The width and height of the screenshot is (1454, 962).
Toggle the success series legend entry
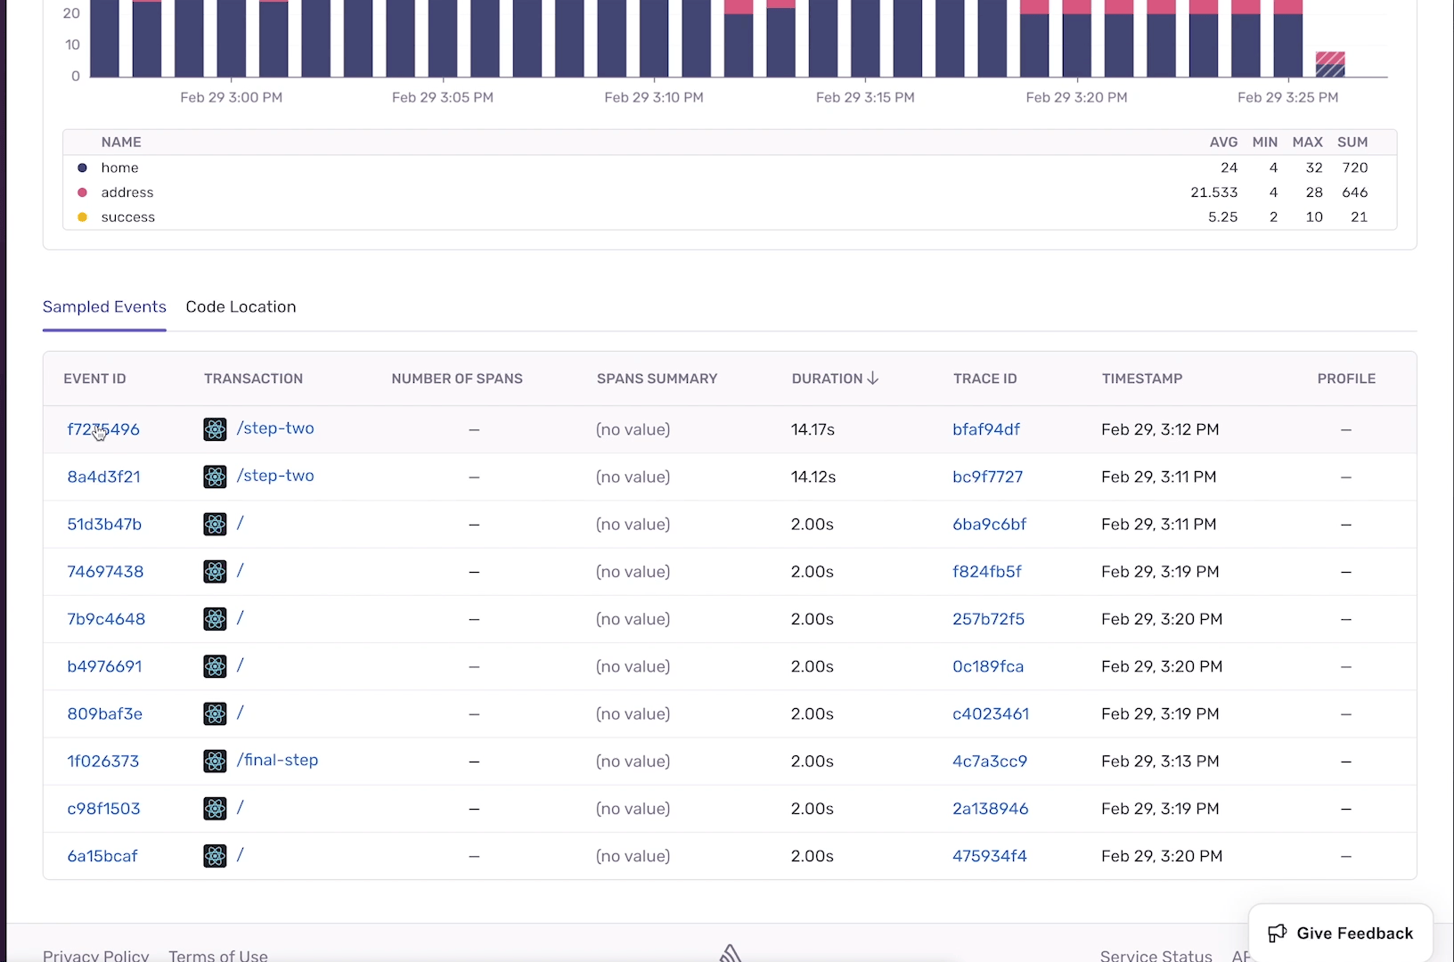pyautogui.click(x=117, y=217)
